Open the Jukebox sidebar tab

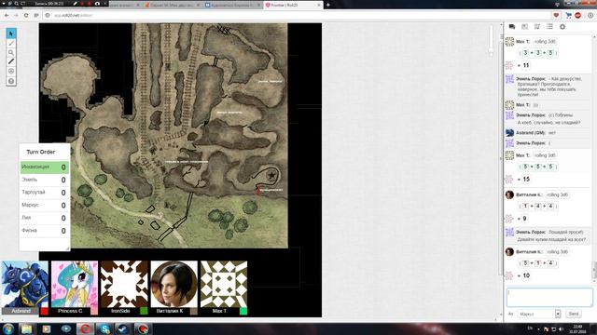(x=537, y=27)
